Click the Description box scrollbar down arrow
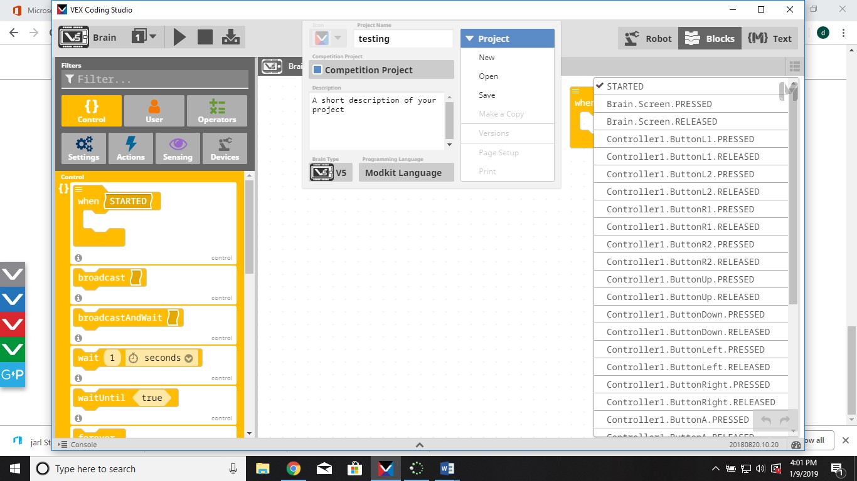Image resolution: width=857 pixels, height=481 pixels. coord(450,144)
